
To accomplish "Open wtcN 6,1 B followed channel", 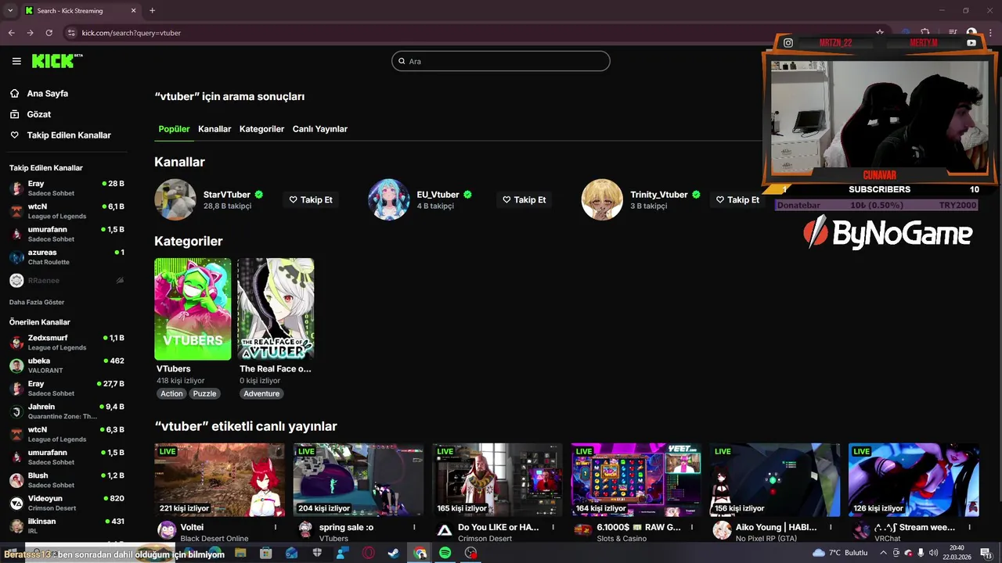I will coord(67,211).
